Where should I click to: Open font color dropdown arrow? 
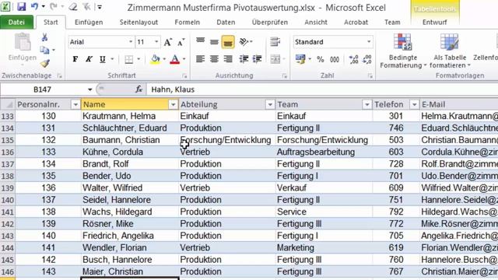(x=184, y=59)
